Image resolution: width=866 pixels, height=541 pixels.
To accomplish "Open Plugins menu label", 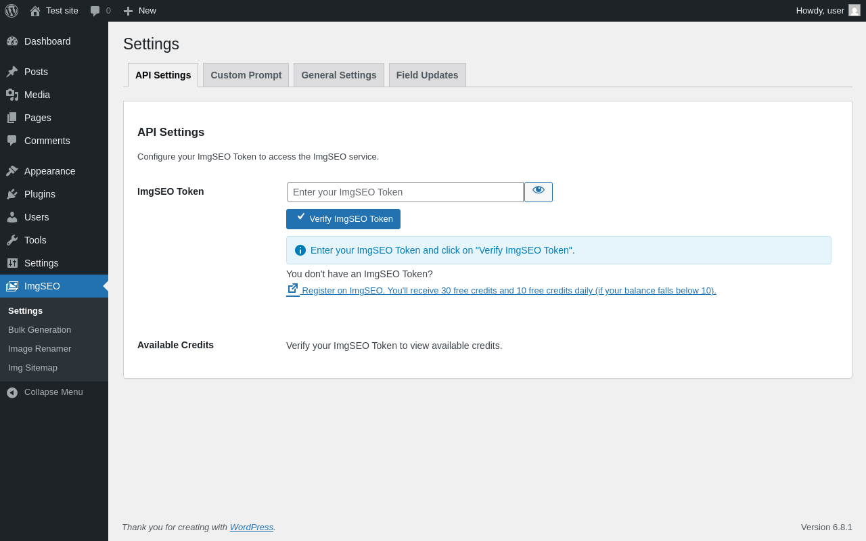I will point(40,194).
